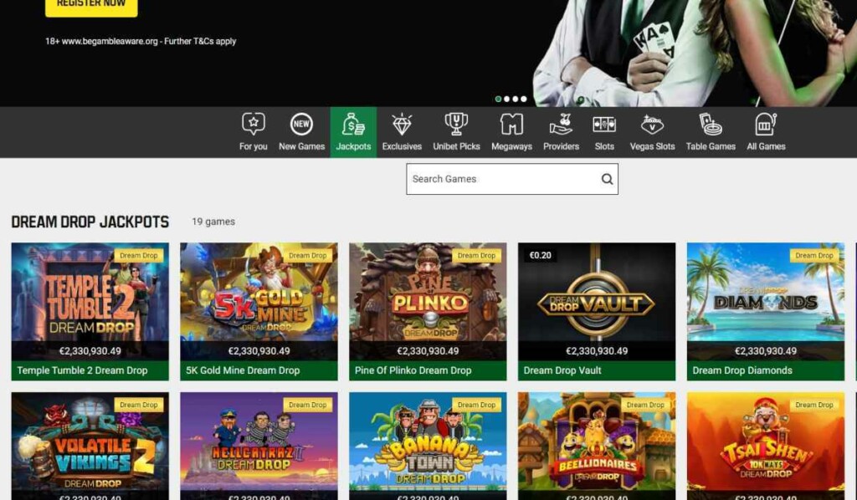
Task: Click the REGISTER NOW button
Action: point(91,6)
